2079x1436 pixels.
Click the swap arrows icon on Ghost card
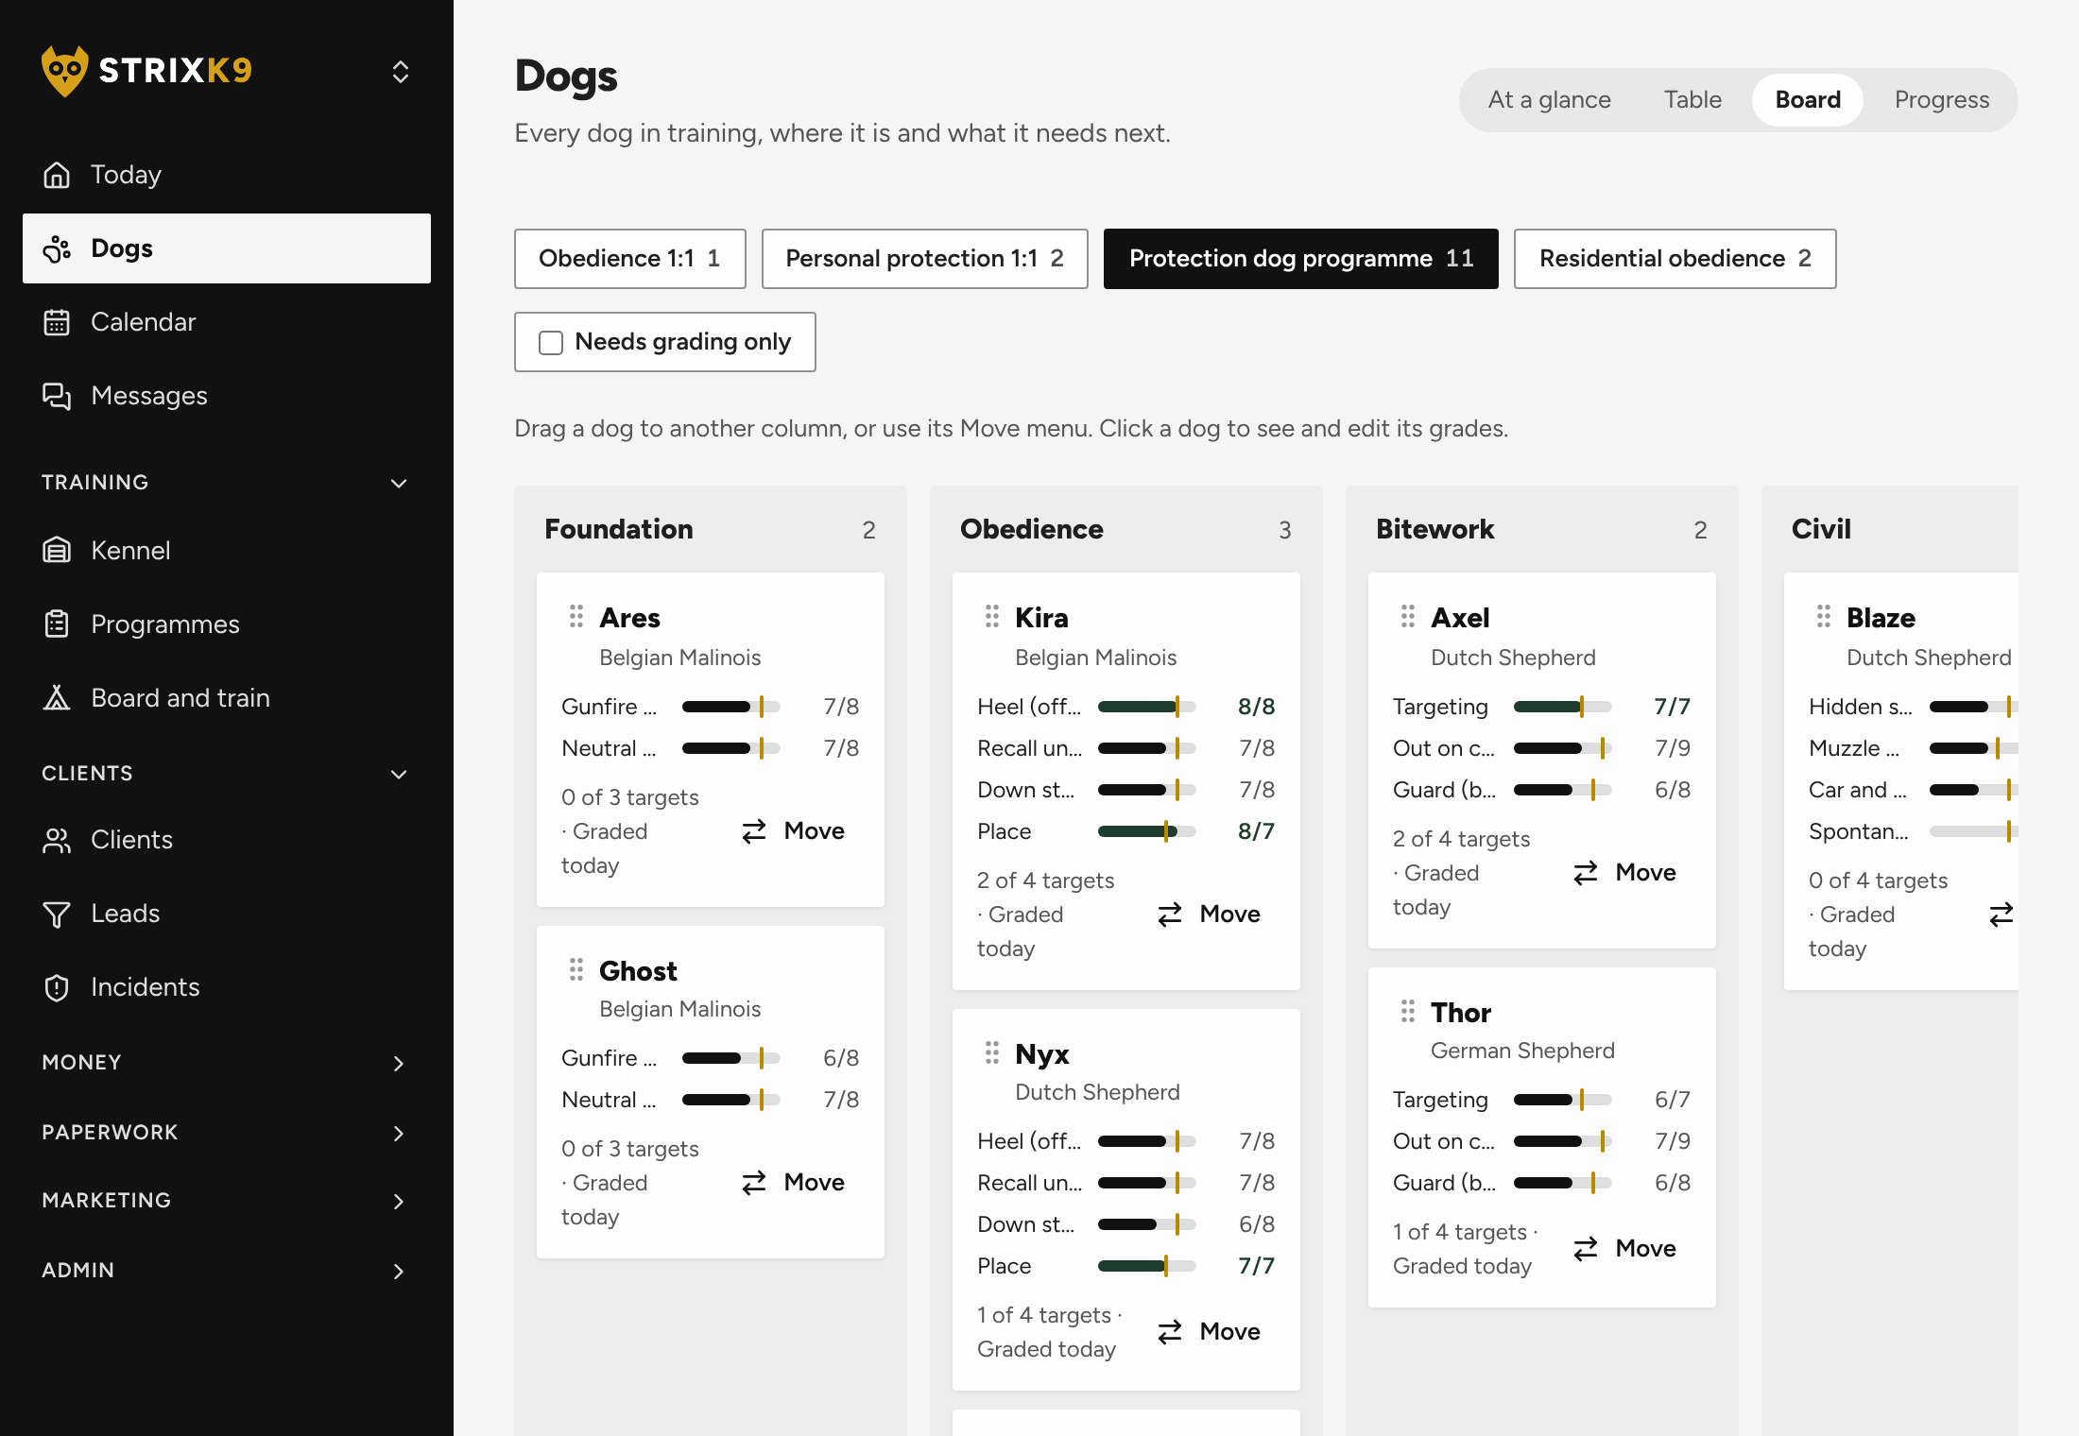(754, 1183)
